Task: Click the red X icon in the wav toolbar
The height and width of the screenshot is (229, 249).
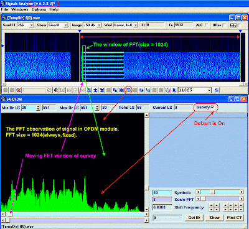Action: point(19,90)
